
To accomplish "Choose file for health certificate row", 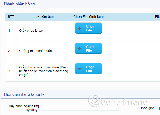I will coord(89,69).
